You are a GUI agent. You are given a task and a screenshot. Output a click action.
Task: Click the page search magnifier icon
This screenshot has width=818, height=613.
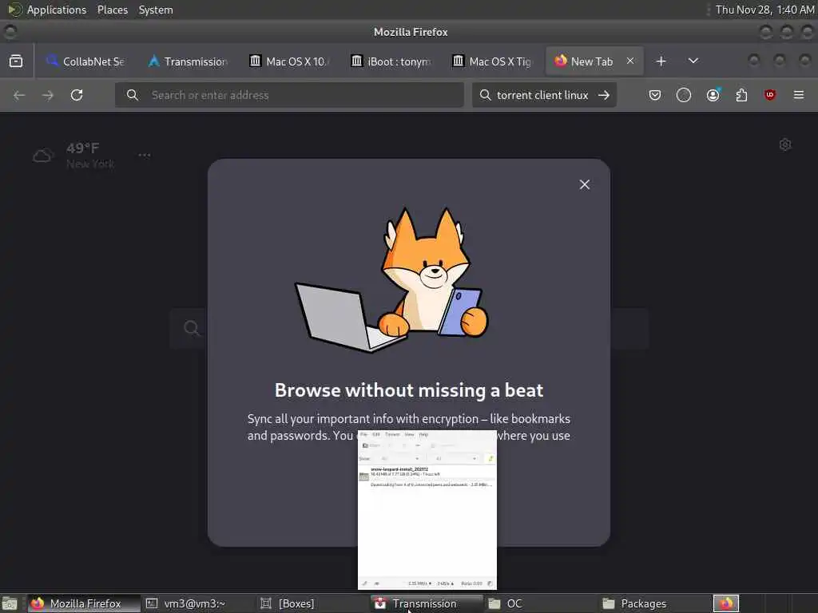192,328
